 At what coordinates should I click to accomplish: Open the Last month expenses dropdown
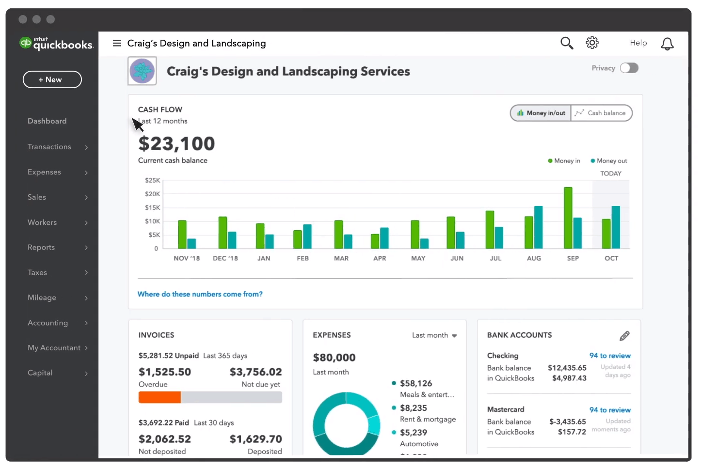coord(434,335)
